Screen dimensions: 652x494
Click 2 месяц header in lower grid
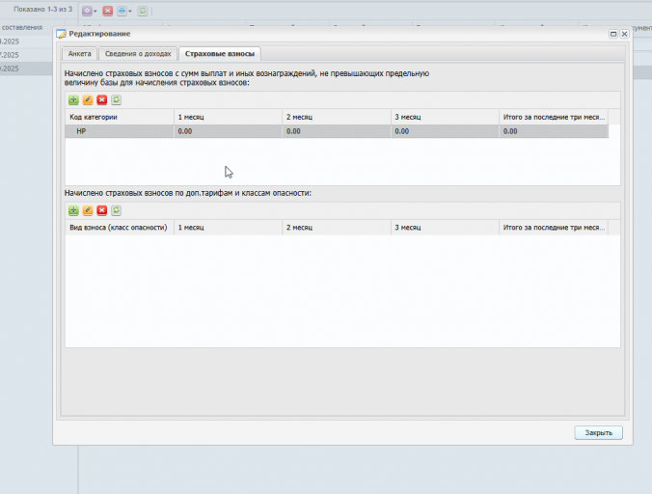point(337,228)
